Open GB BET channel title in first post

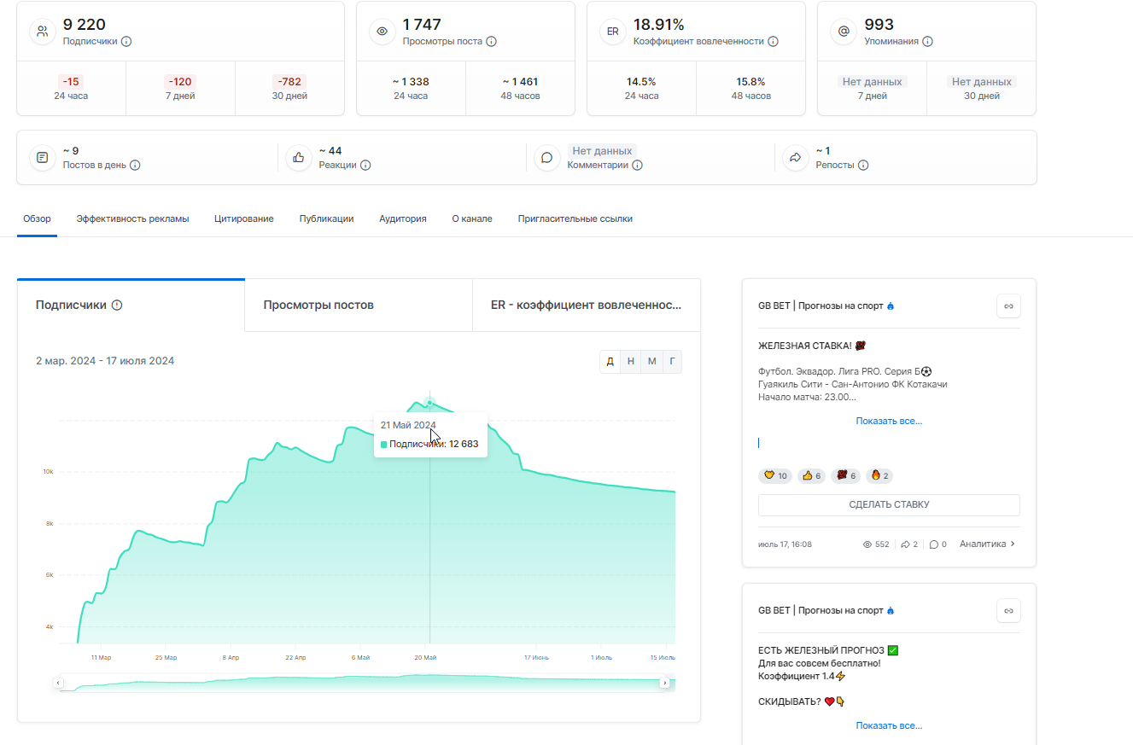(x=826, y=306)
